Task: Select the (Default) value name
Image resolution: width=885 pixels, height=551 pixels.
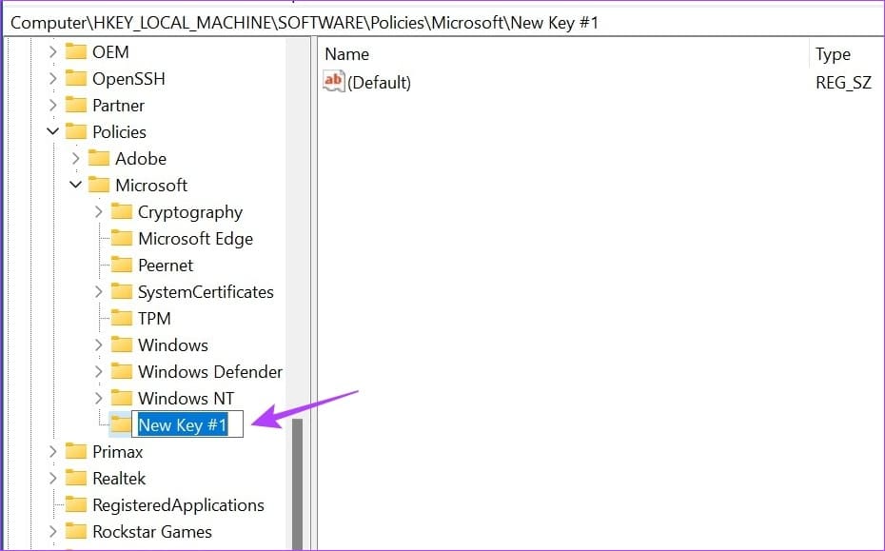Action: click(380, 83)
